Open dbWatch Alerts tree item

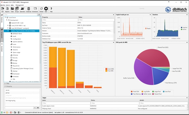click(17, 34)
